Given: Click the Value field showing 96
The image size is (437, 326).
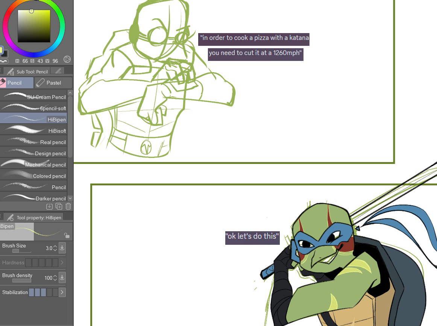Looking at the screenshot, I should pyautogui.click(x=55, y=61).
